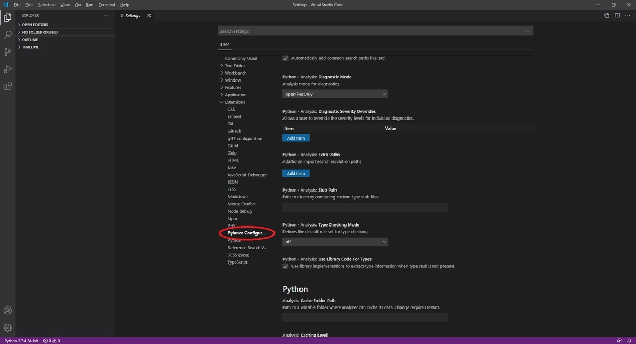Select SCSS (Sass) under Extensions

[x=238, y=255]
